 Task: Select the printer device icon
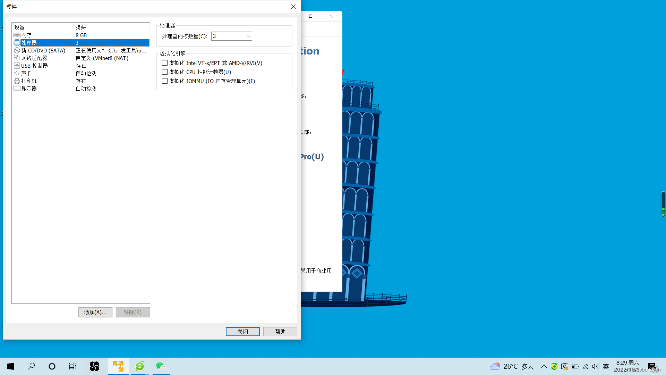pyautogui.click(x=17, y=81)
